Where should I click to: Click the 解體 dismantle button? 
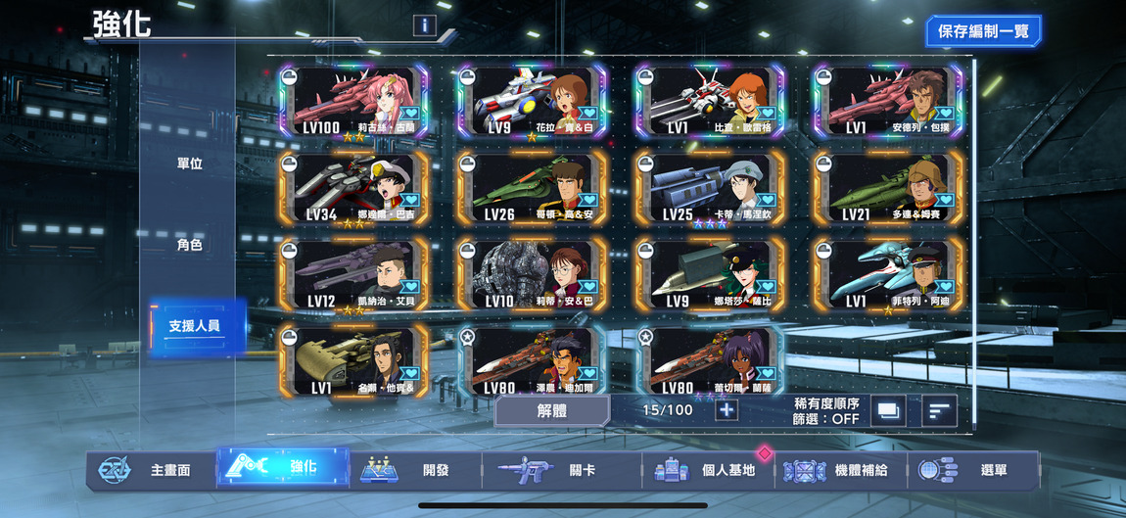click(552, 410)
